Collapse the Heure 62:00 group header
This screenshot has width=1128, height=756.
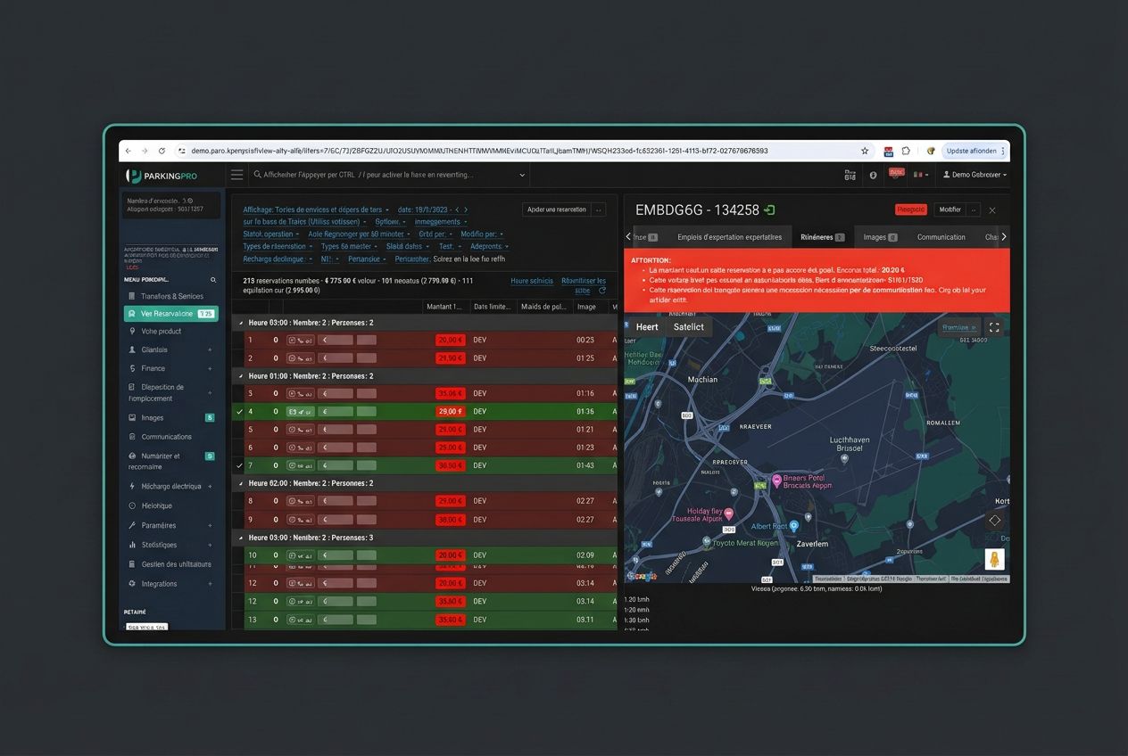pyautogui.click(x=240, y=483)
